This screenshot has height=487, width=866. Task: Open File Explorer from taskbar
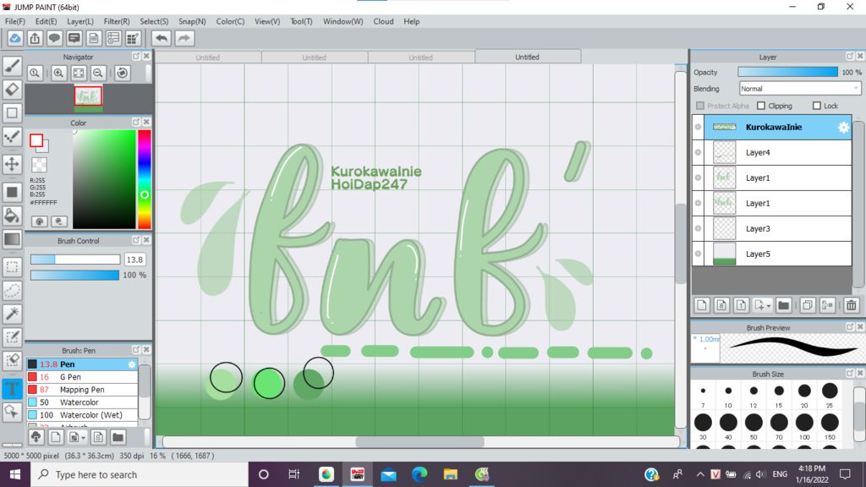coord(451,474)
